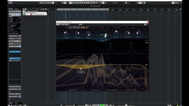Select the Mute tool (X icon)
Screen dimensions: 189x106
point(83,3)
